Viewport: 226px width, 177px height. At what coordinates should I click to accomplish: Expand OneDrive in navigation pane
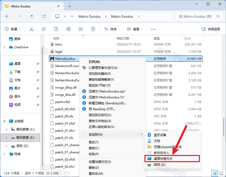[4, 47]
